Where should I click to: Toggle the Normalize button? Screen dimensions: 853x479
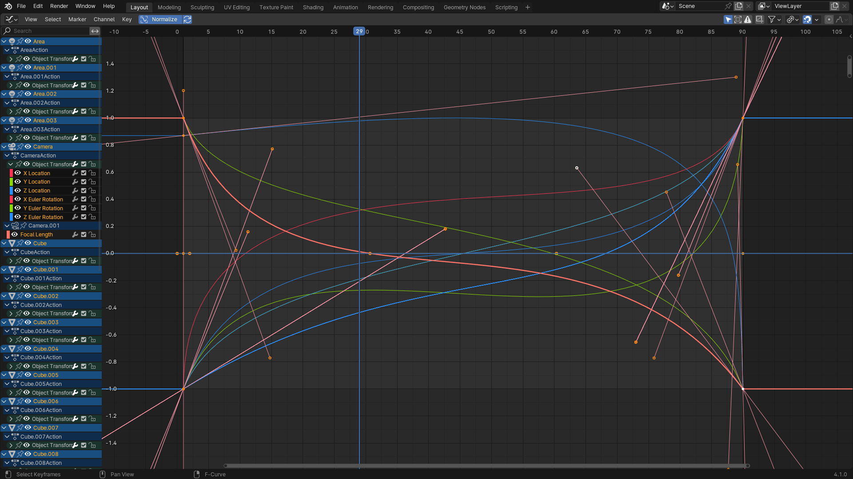pyautogui.click(x=160, y=20)
